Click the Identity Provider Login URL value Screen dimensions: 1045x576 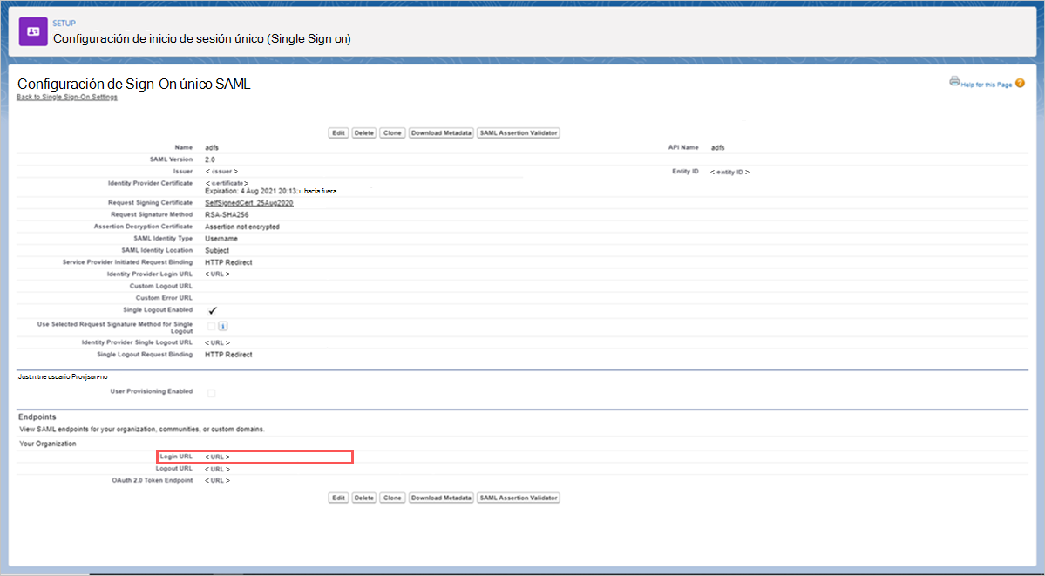click(216, 273)
